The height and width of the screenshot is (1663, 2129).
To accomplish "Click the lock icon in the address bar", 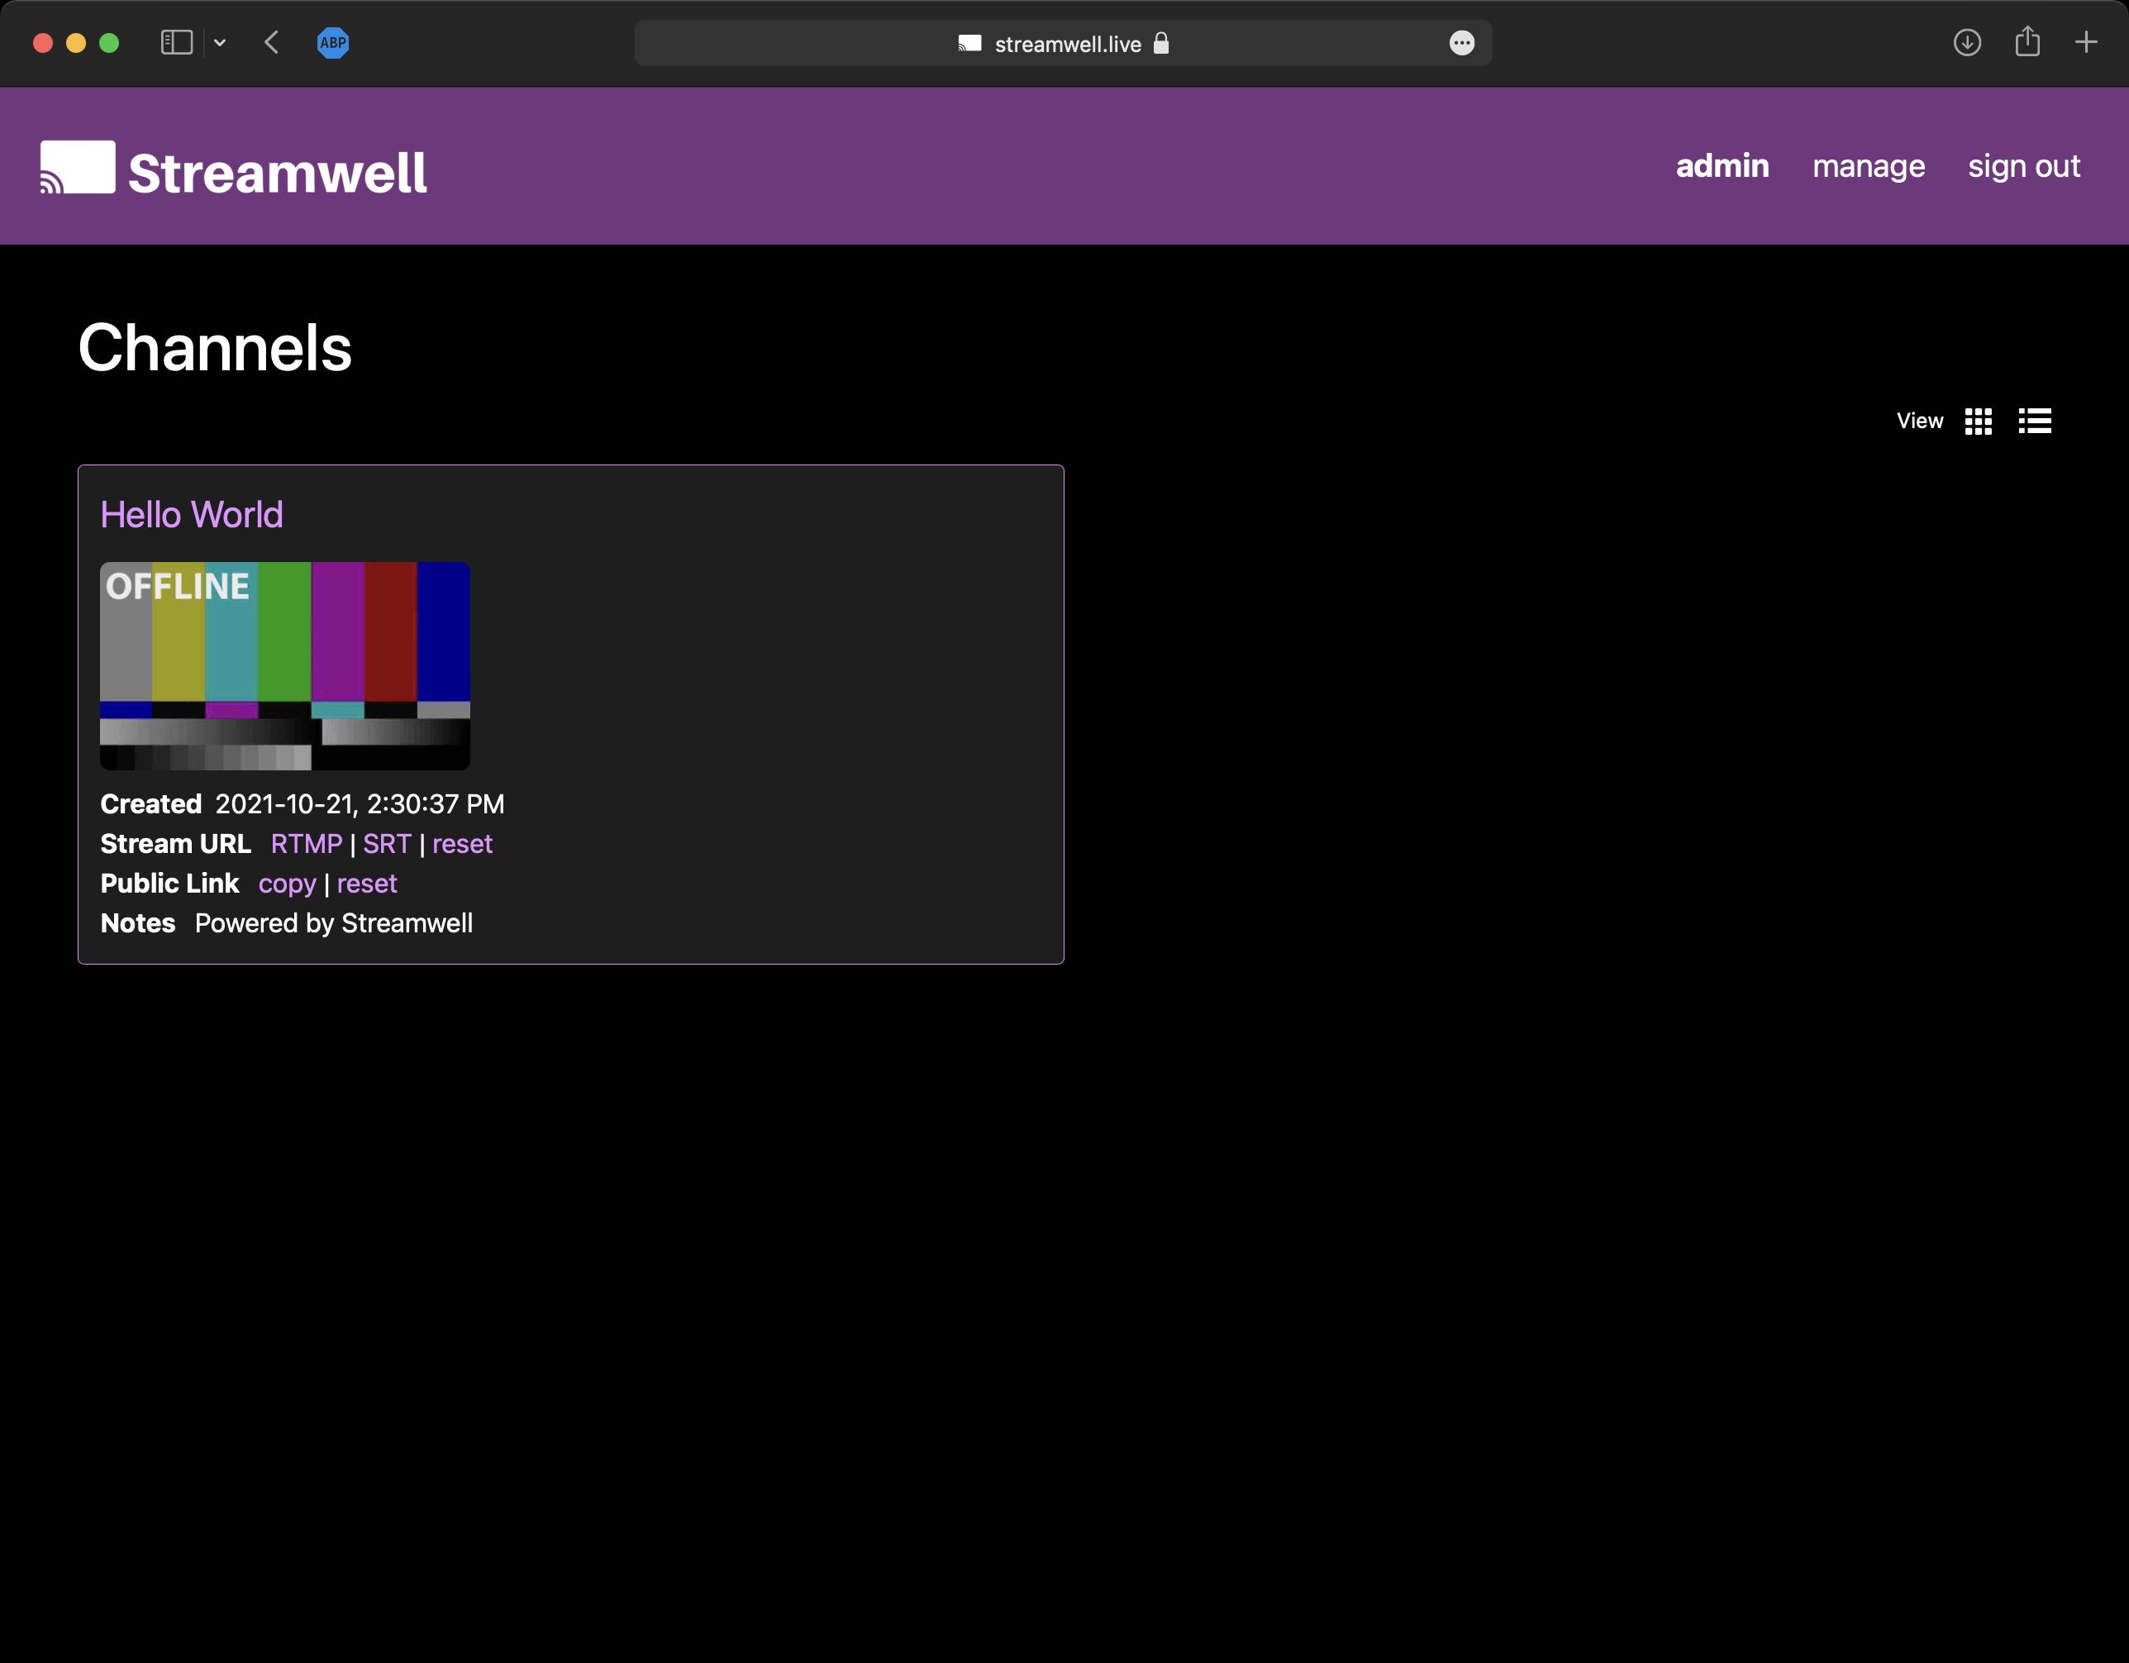I will coord(1161,43).
